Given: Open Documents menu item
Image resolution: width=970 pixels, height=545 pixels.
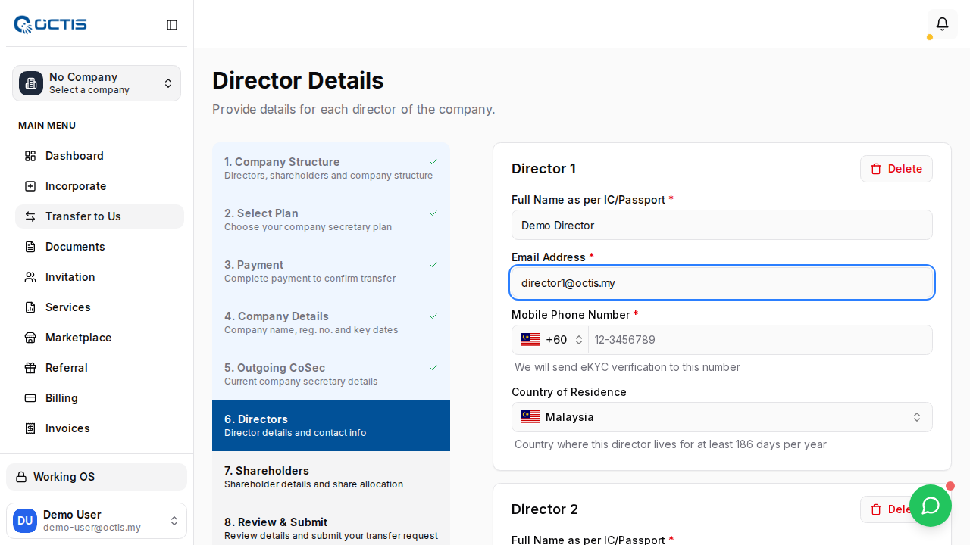Looking at the screenshot, I should coord(99,247).
